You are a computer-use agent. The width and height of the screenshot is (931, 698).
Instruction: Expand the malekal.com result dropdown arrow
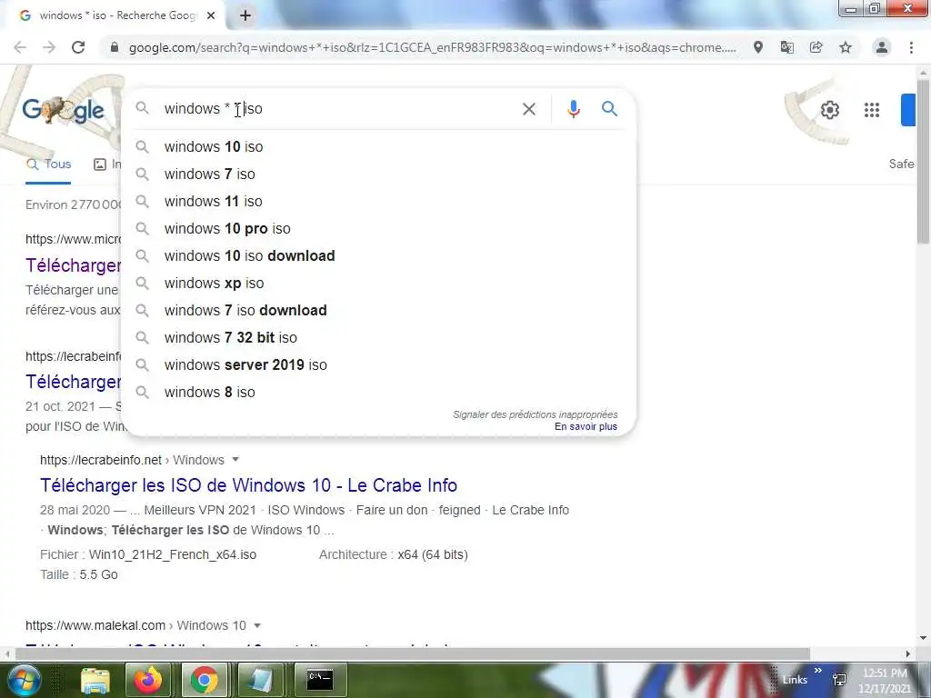257,625
